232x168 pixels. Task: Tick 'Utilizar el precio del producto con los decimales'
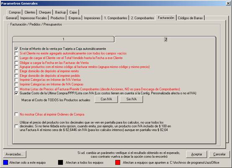[16, 126]
